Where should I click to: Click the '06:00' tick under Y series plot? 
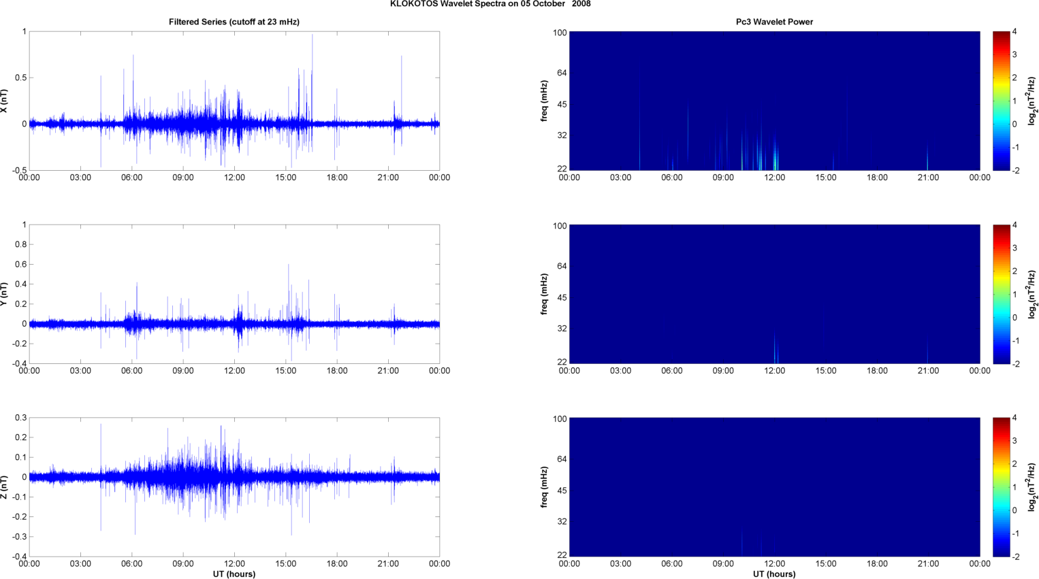coord(131,371)
